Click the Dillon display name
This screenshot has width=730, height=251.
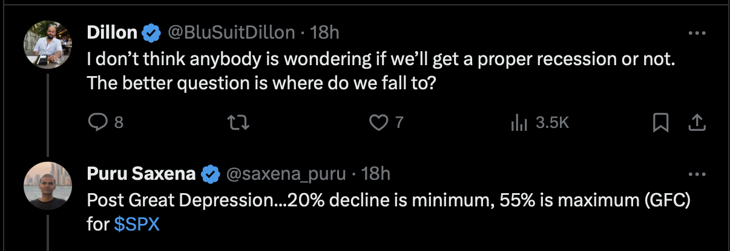(x=112, y=33)
